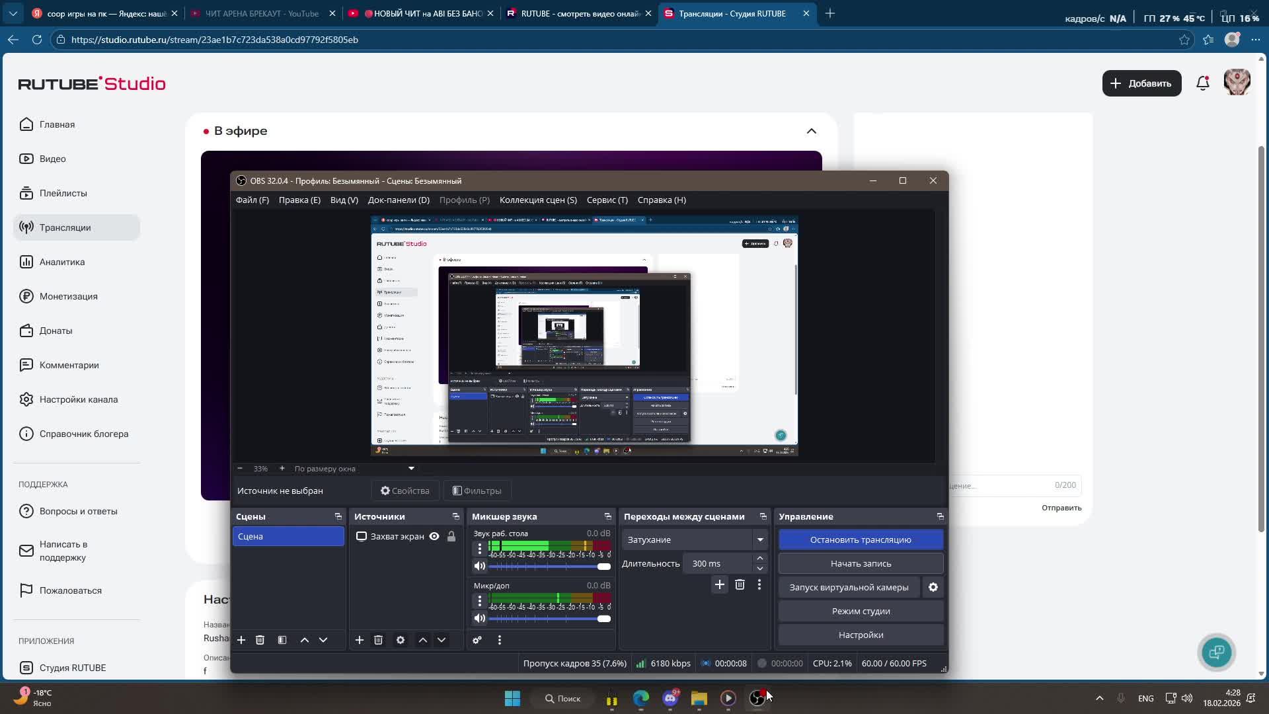This screenshot has width=1269, height=714.
Task: Toggle the eye icon on the Захват экрана source
Action: 434,536
